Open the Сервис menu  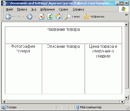point(63,9)
